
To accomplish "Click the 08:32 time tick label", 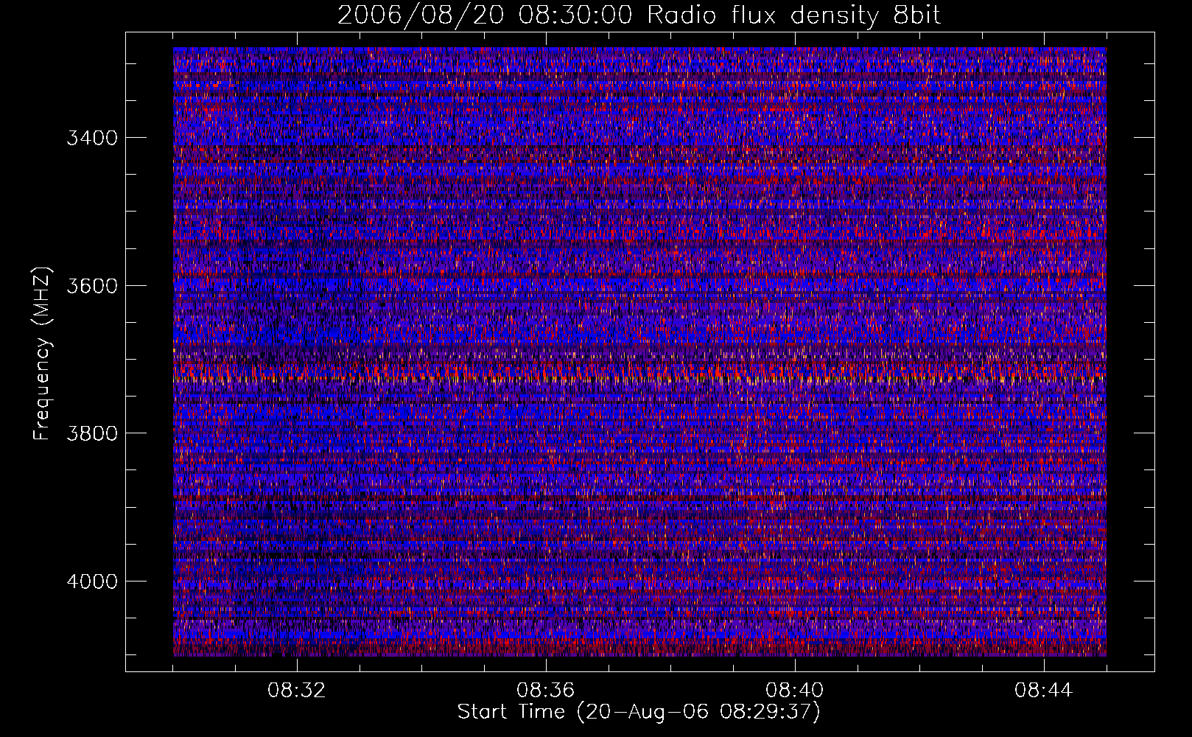I will 297,691.
